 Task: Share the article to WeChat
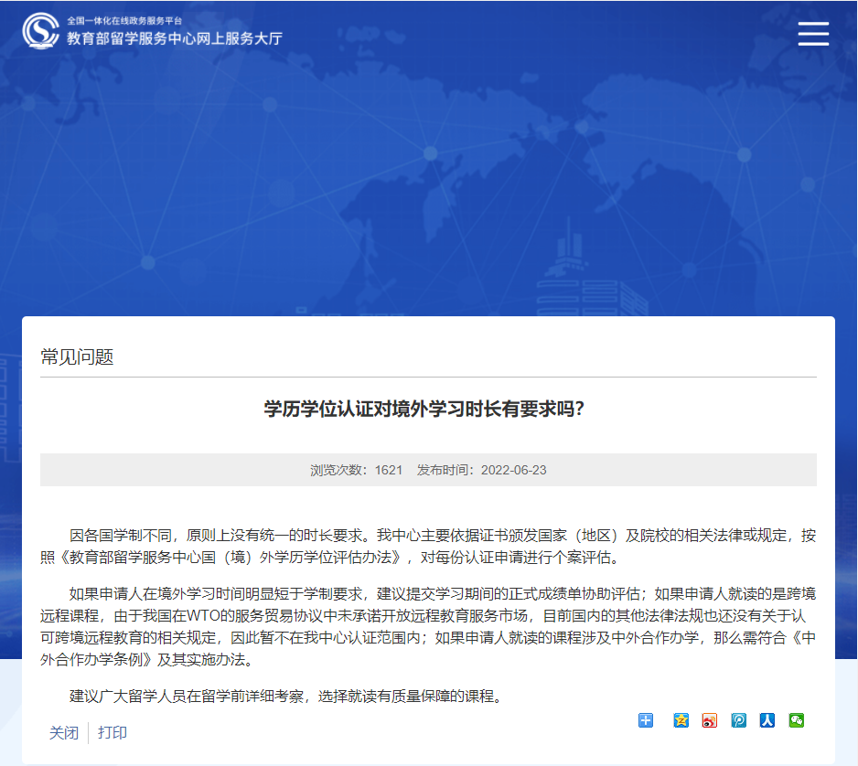pos(795,720)
